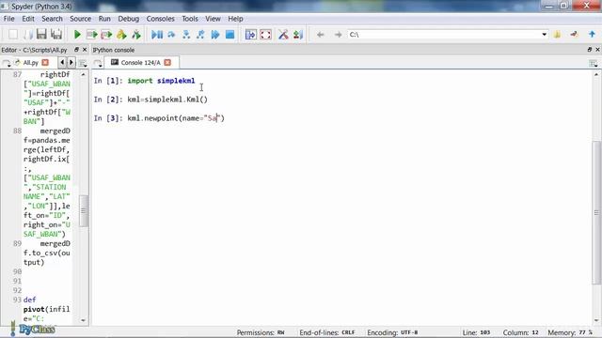
Task: Undock the Editor pane
Action: point(76,50)
